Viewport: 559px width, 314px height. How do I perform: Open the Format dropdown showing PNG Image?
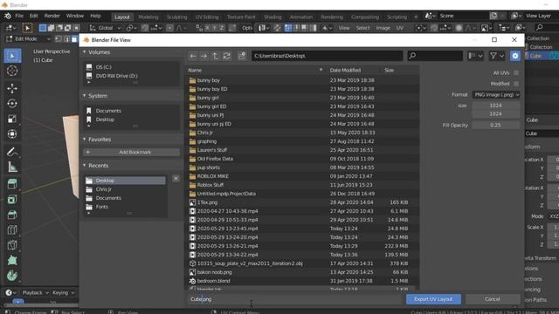tap(496, 95)
